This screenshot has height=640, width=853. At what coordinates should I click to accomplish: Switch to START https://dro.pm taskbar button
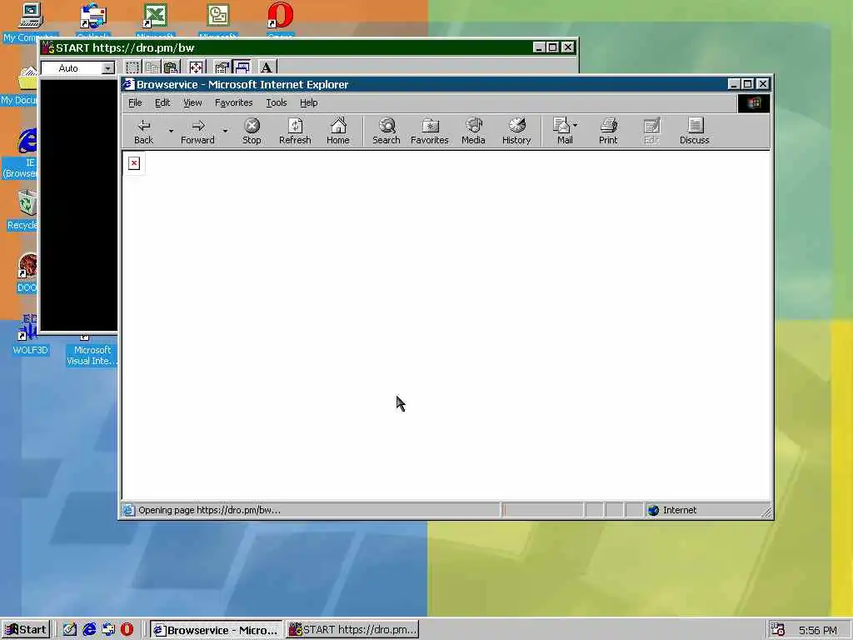point(353,630)
